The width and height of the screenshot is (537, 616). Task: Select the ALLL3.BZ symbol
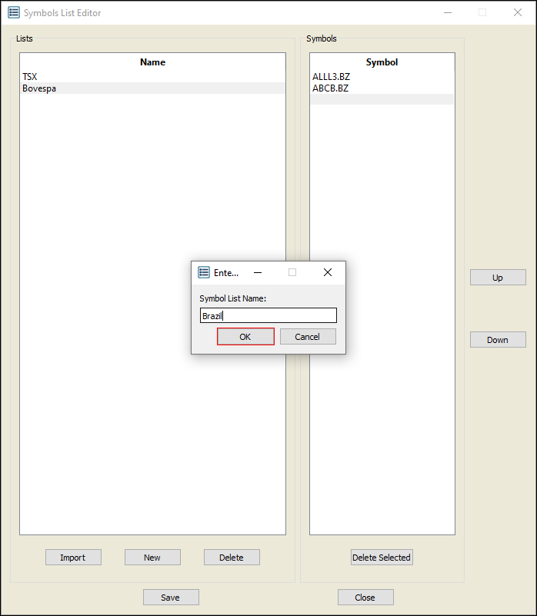click(331, 77)
